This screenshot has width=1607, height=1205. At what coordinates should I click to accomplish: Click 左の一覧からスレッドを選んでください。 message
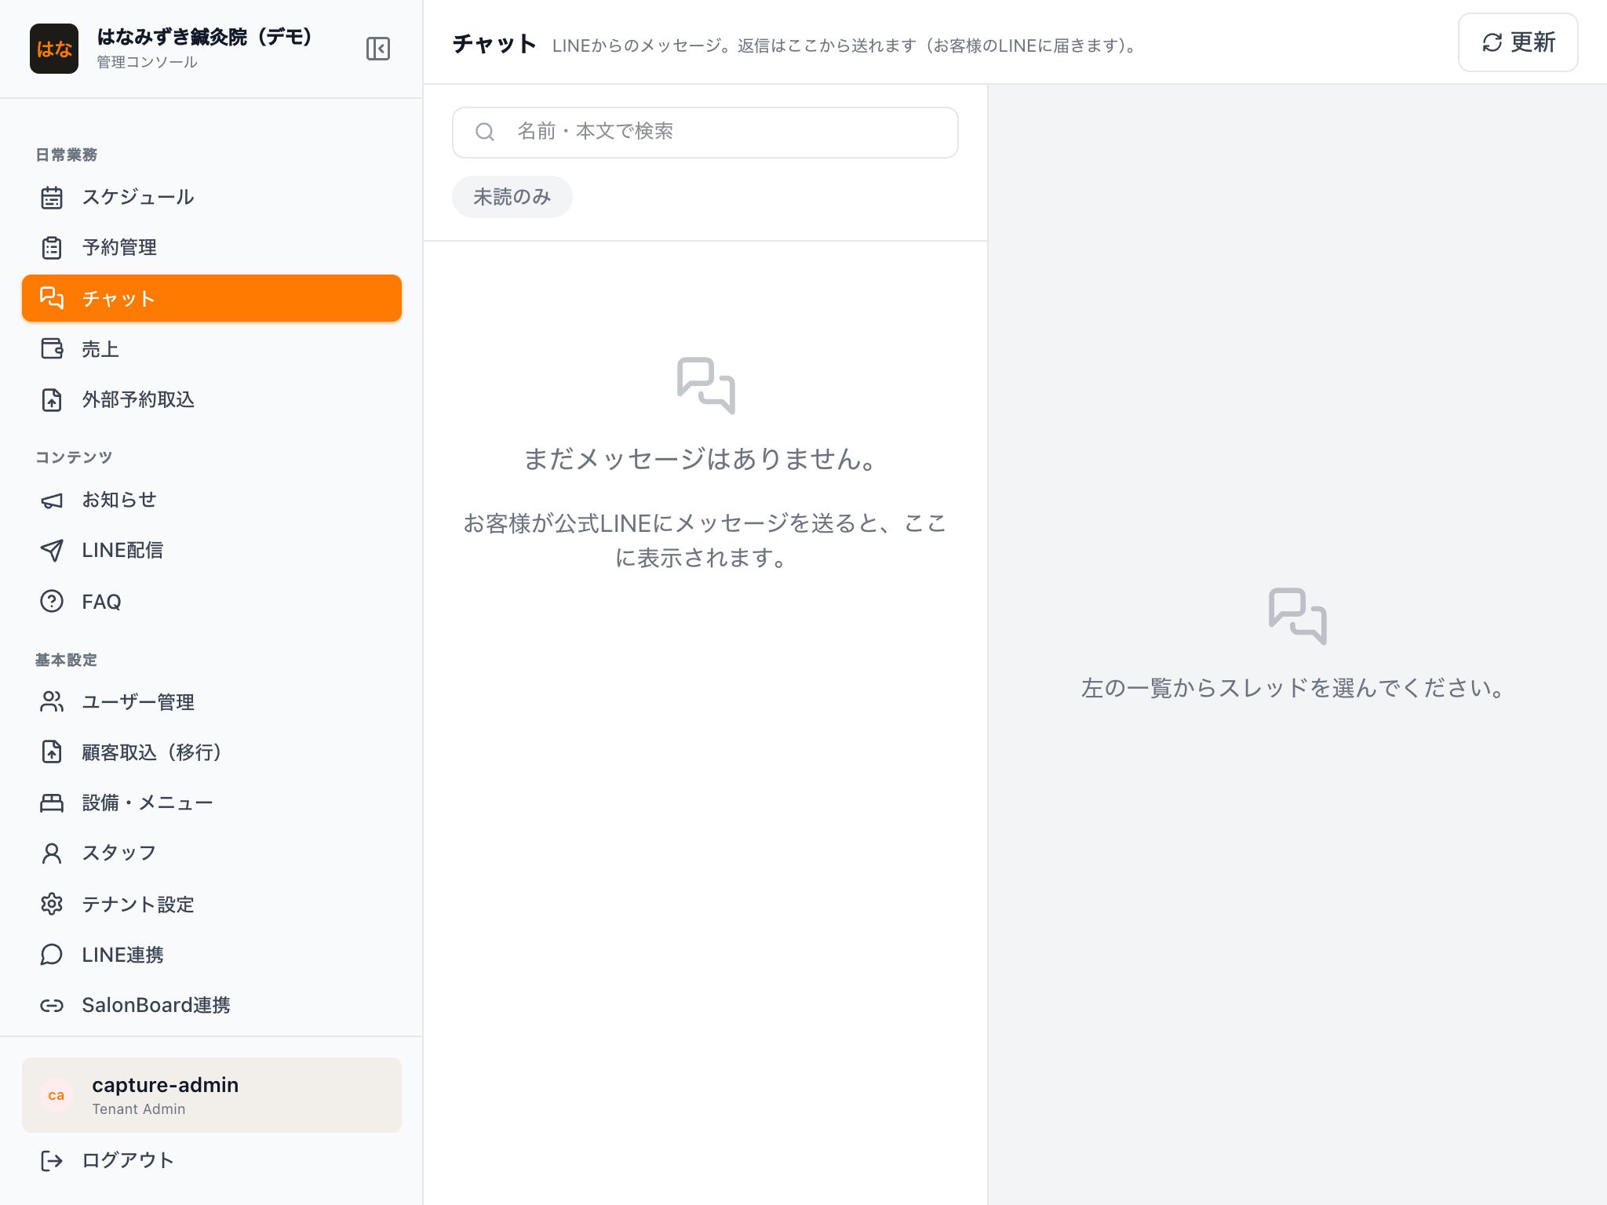point(1295,688)
